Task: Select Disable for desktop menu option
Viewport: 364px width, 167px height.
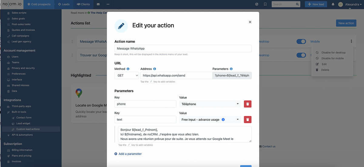Action: click(x=333, y=53)
